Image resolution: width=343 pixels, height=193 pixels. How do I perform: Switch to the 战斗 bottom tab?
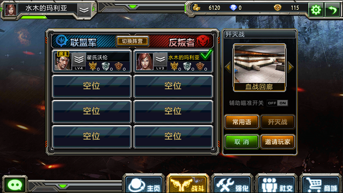coord(188,184)
